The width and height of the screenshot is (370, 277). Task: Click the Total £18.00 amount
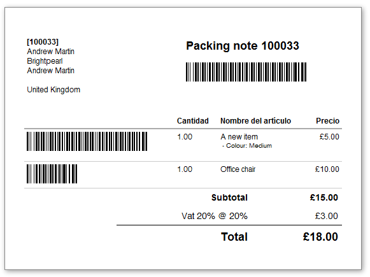[x=320, y=237]
